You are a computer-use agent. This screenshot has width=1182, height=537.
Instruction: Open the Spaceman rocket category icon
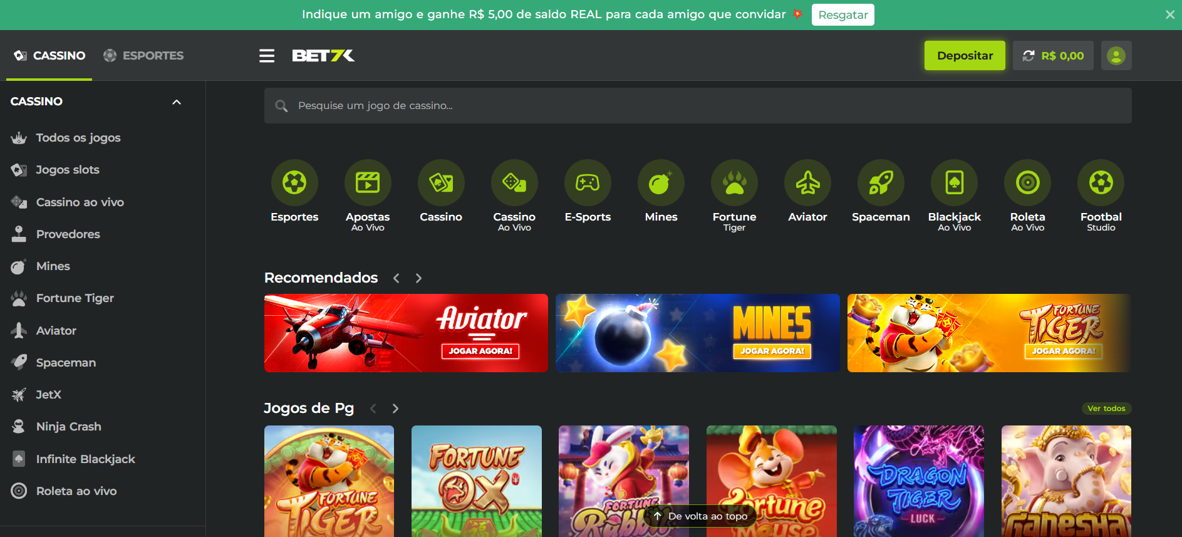(x=881, y=183)
